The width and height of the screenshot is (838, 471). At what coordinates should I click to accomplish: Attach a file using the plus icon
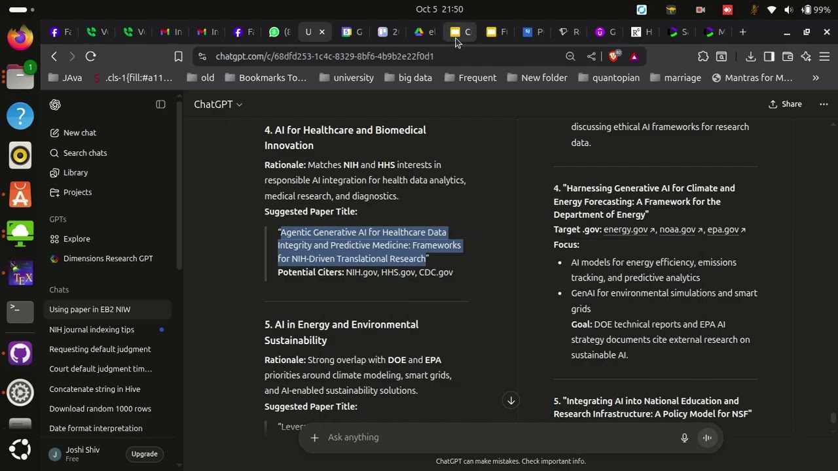[314, 438]
